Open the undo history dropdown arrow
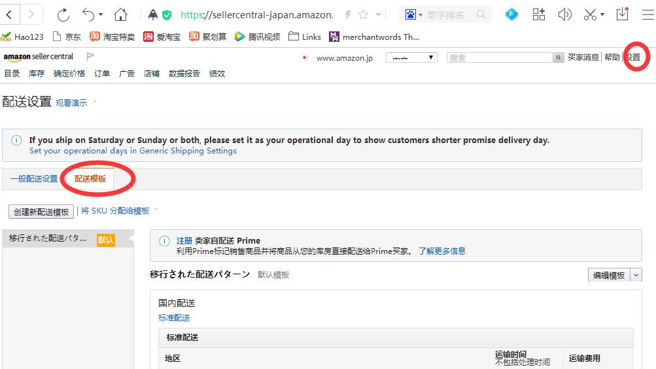The width and height of the screenshot is (656, 369). point(101,14)
